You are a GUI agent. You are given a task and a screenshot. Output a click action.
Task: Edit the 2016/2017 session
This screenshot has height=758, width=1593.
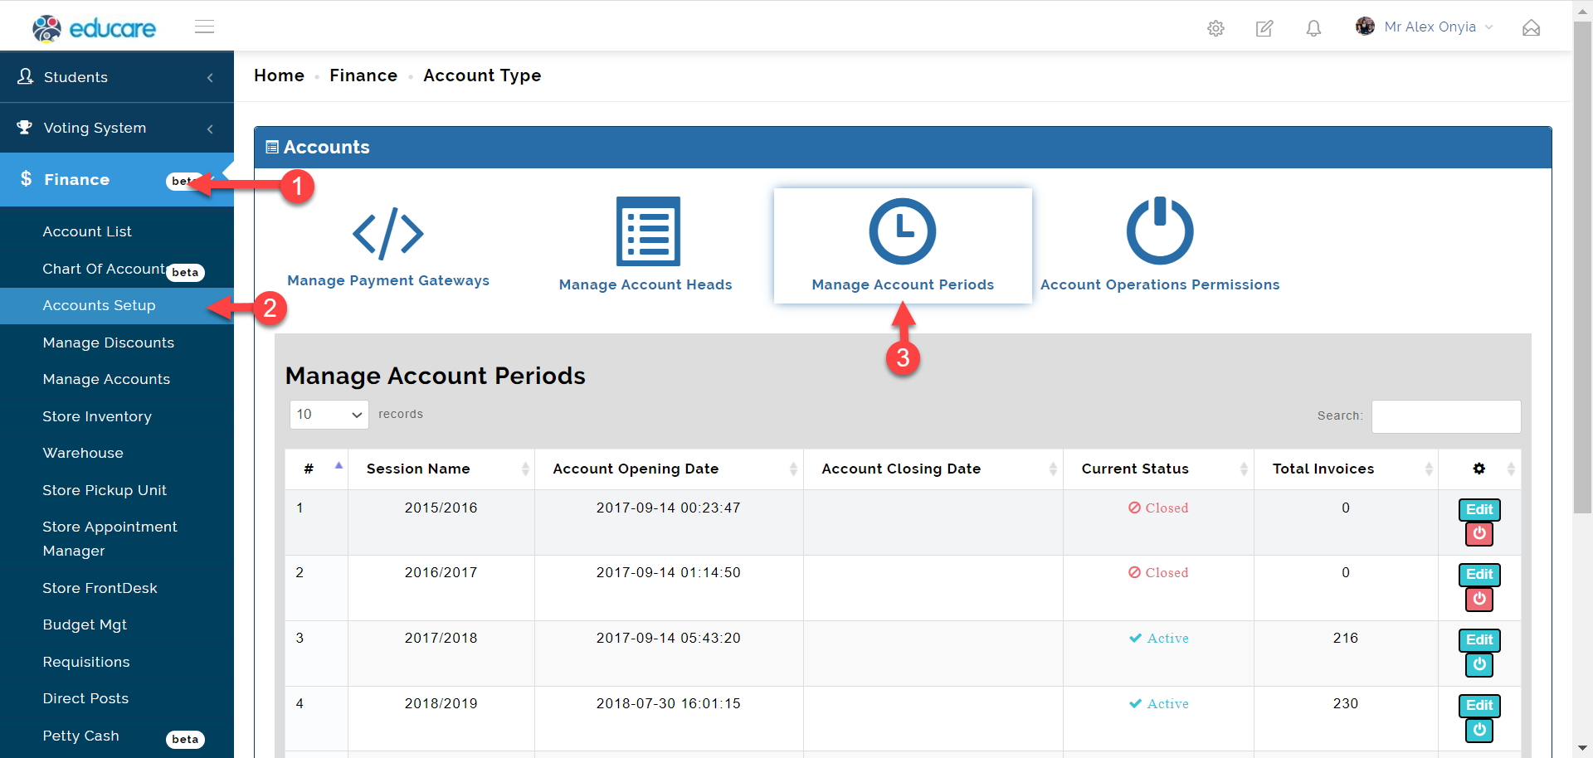pyautogui.click(x=1479, y=574)
